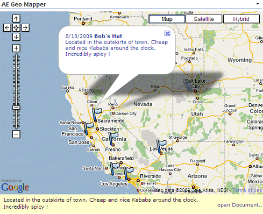The width and height of the screenshot is (263, 214).
Task: Pan the map down with arrow button
Action: (16, 37)
